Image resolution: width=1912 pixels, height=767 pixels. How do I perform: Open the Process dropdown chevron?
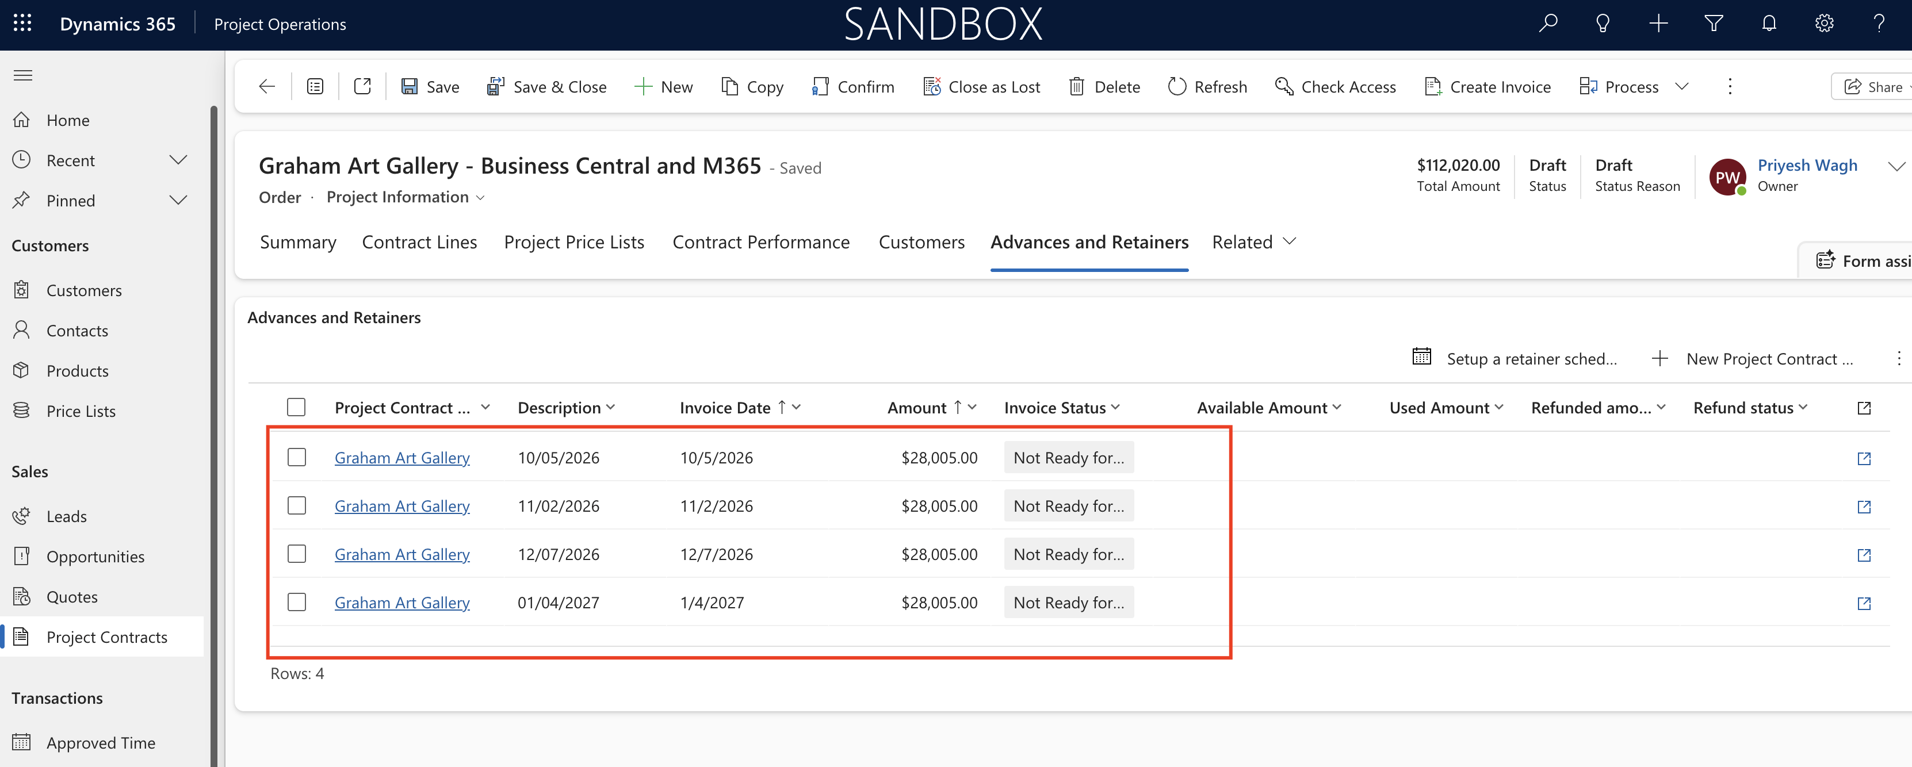coord(1682,87)
